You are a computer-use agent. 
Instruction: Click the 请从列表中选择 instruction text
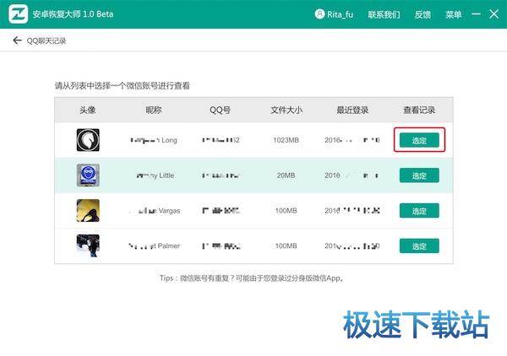pyautogui.click(x=123, y=86)
